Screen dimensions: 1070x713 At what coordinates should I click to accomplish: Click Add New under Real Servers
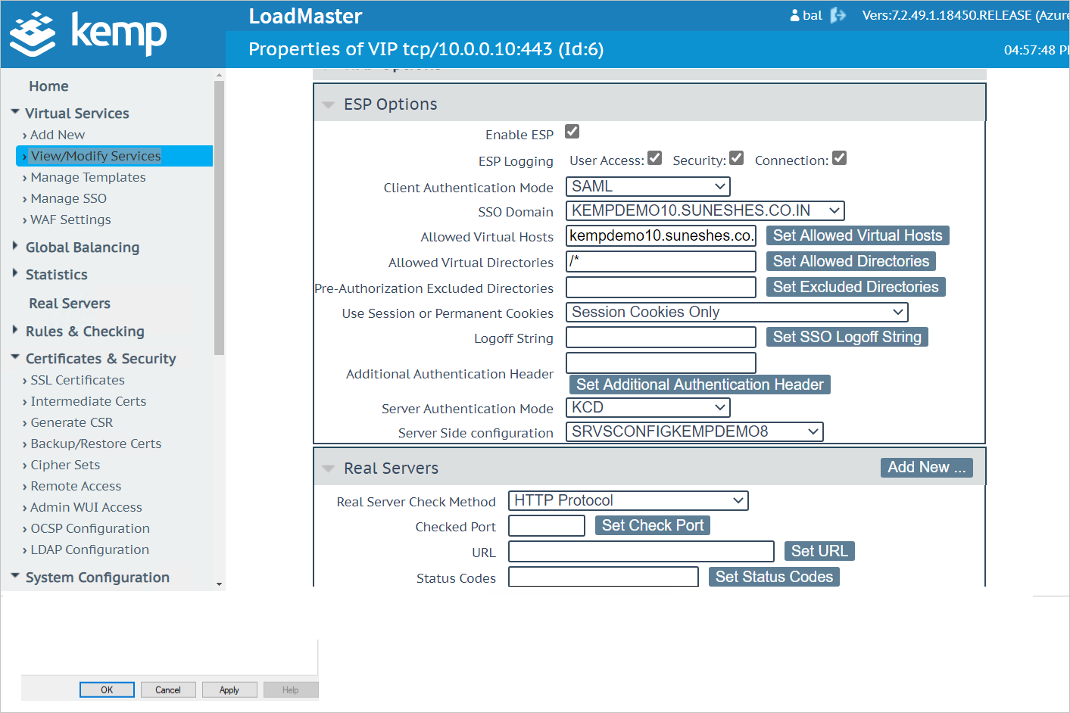pyautogui.click(x=926, y=467)
